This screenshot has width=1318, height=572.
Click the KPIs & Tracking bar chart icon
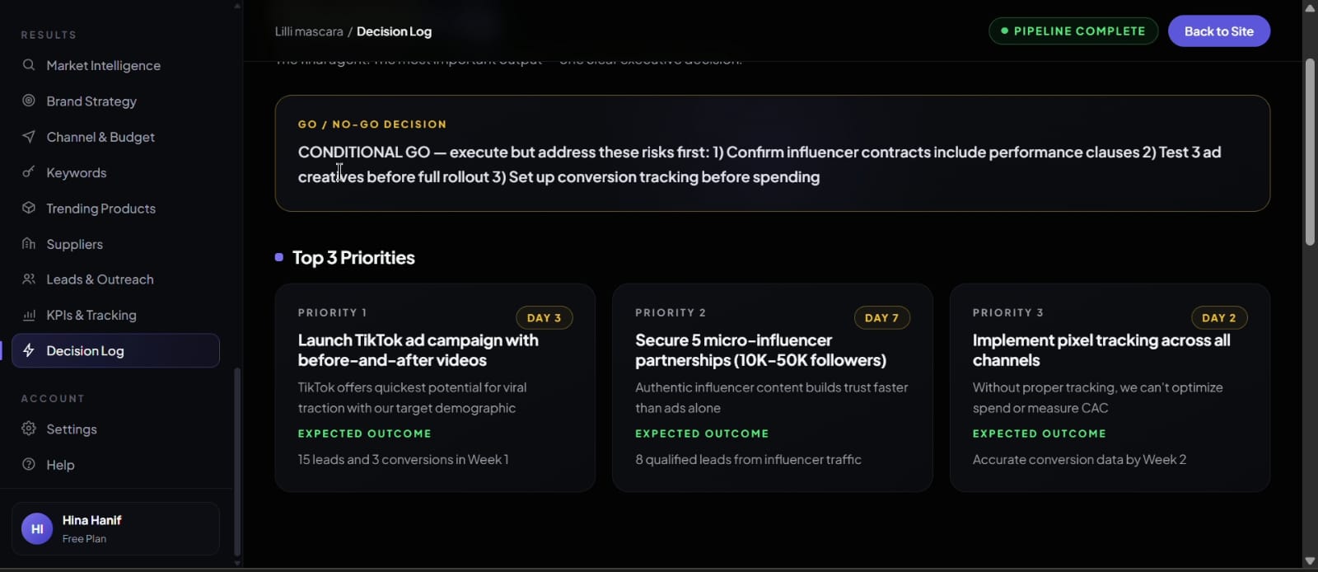[x=29, y=315]
